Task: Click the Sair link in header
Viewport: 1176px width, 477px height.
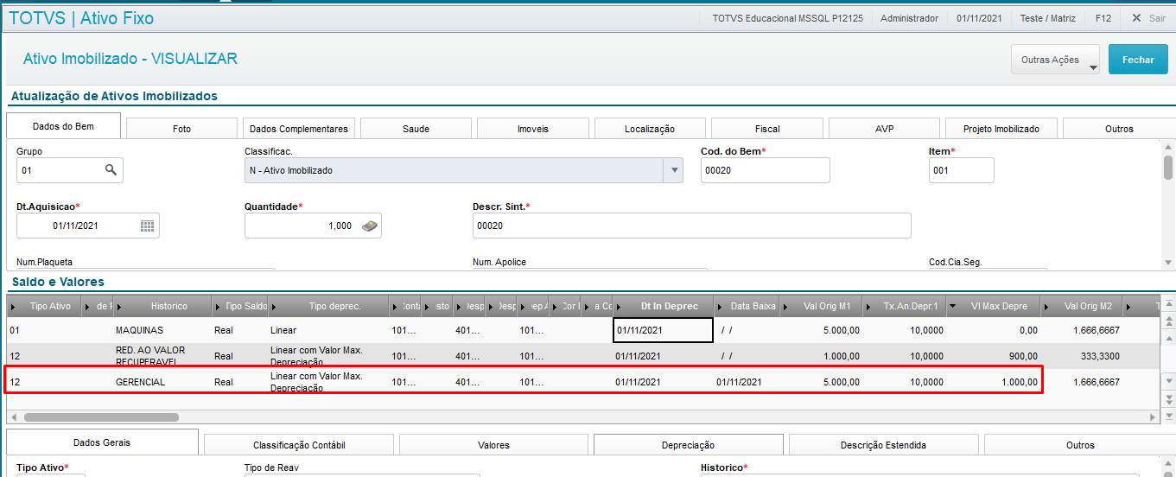Action: tap(1157, 18)
